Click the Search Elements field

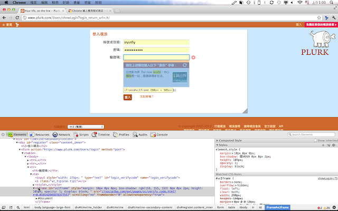click(312, 135)
